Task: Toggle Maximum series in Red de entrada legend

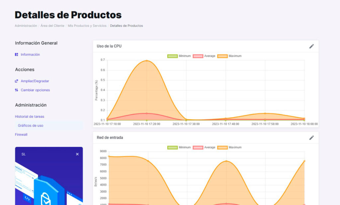Action: (229, 147)
